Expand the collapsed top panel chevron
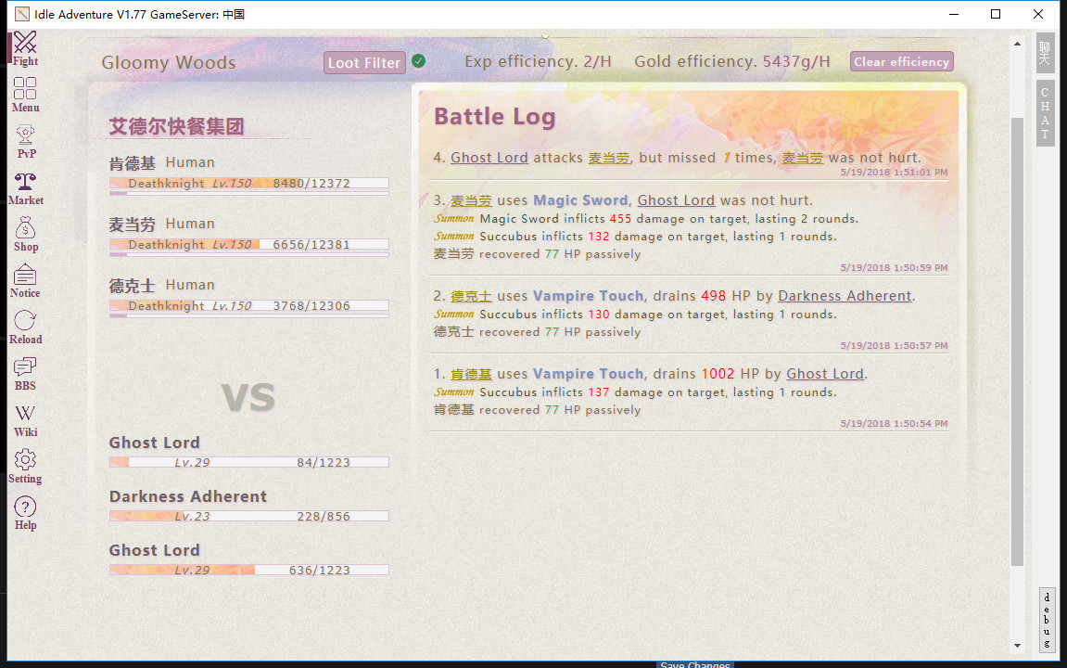 tap(543, 38)
